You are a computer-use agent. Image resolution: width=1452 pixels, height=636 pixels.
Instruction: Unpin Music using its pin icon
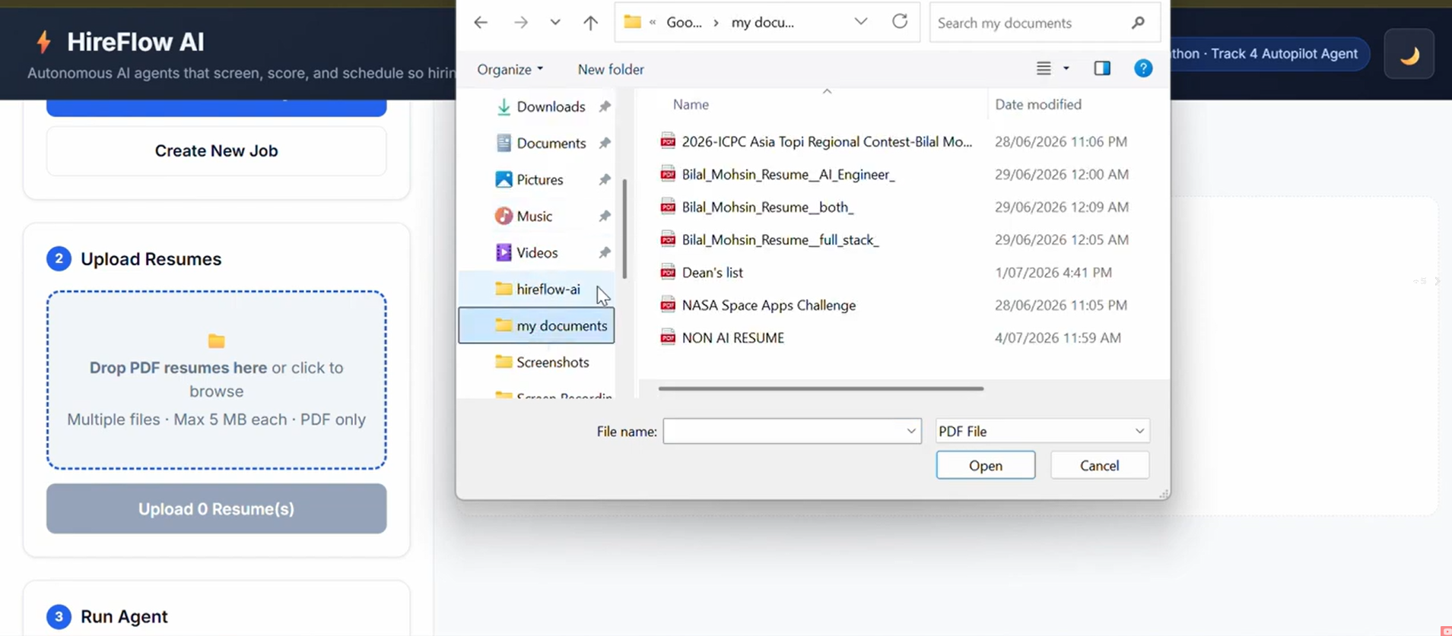pos(605,216)
